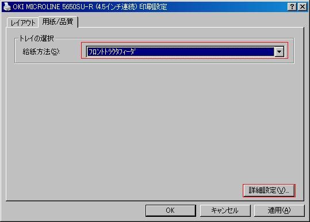Confirm with the OK button
This screenshot has width=310, height=222.
tap(171, 210)
